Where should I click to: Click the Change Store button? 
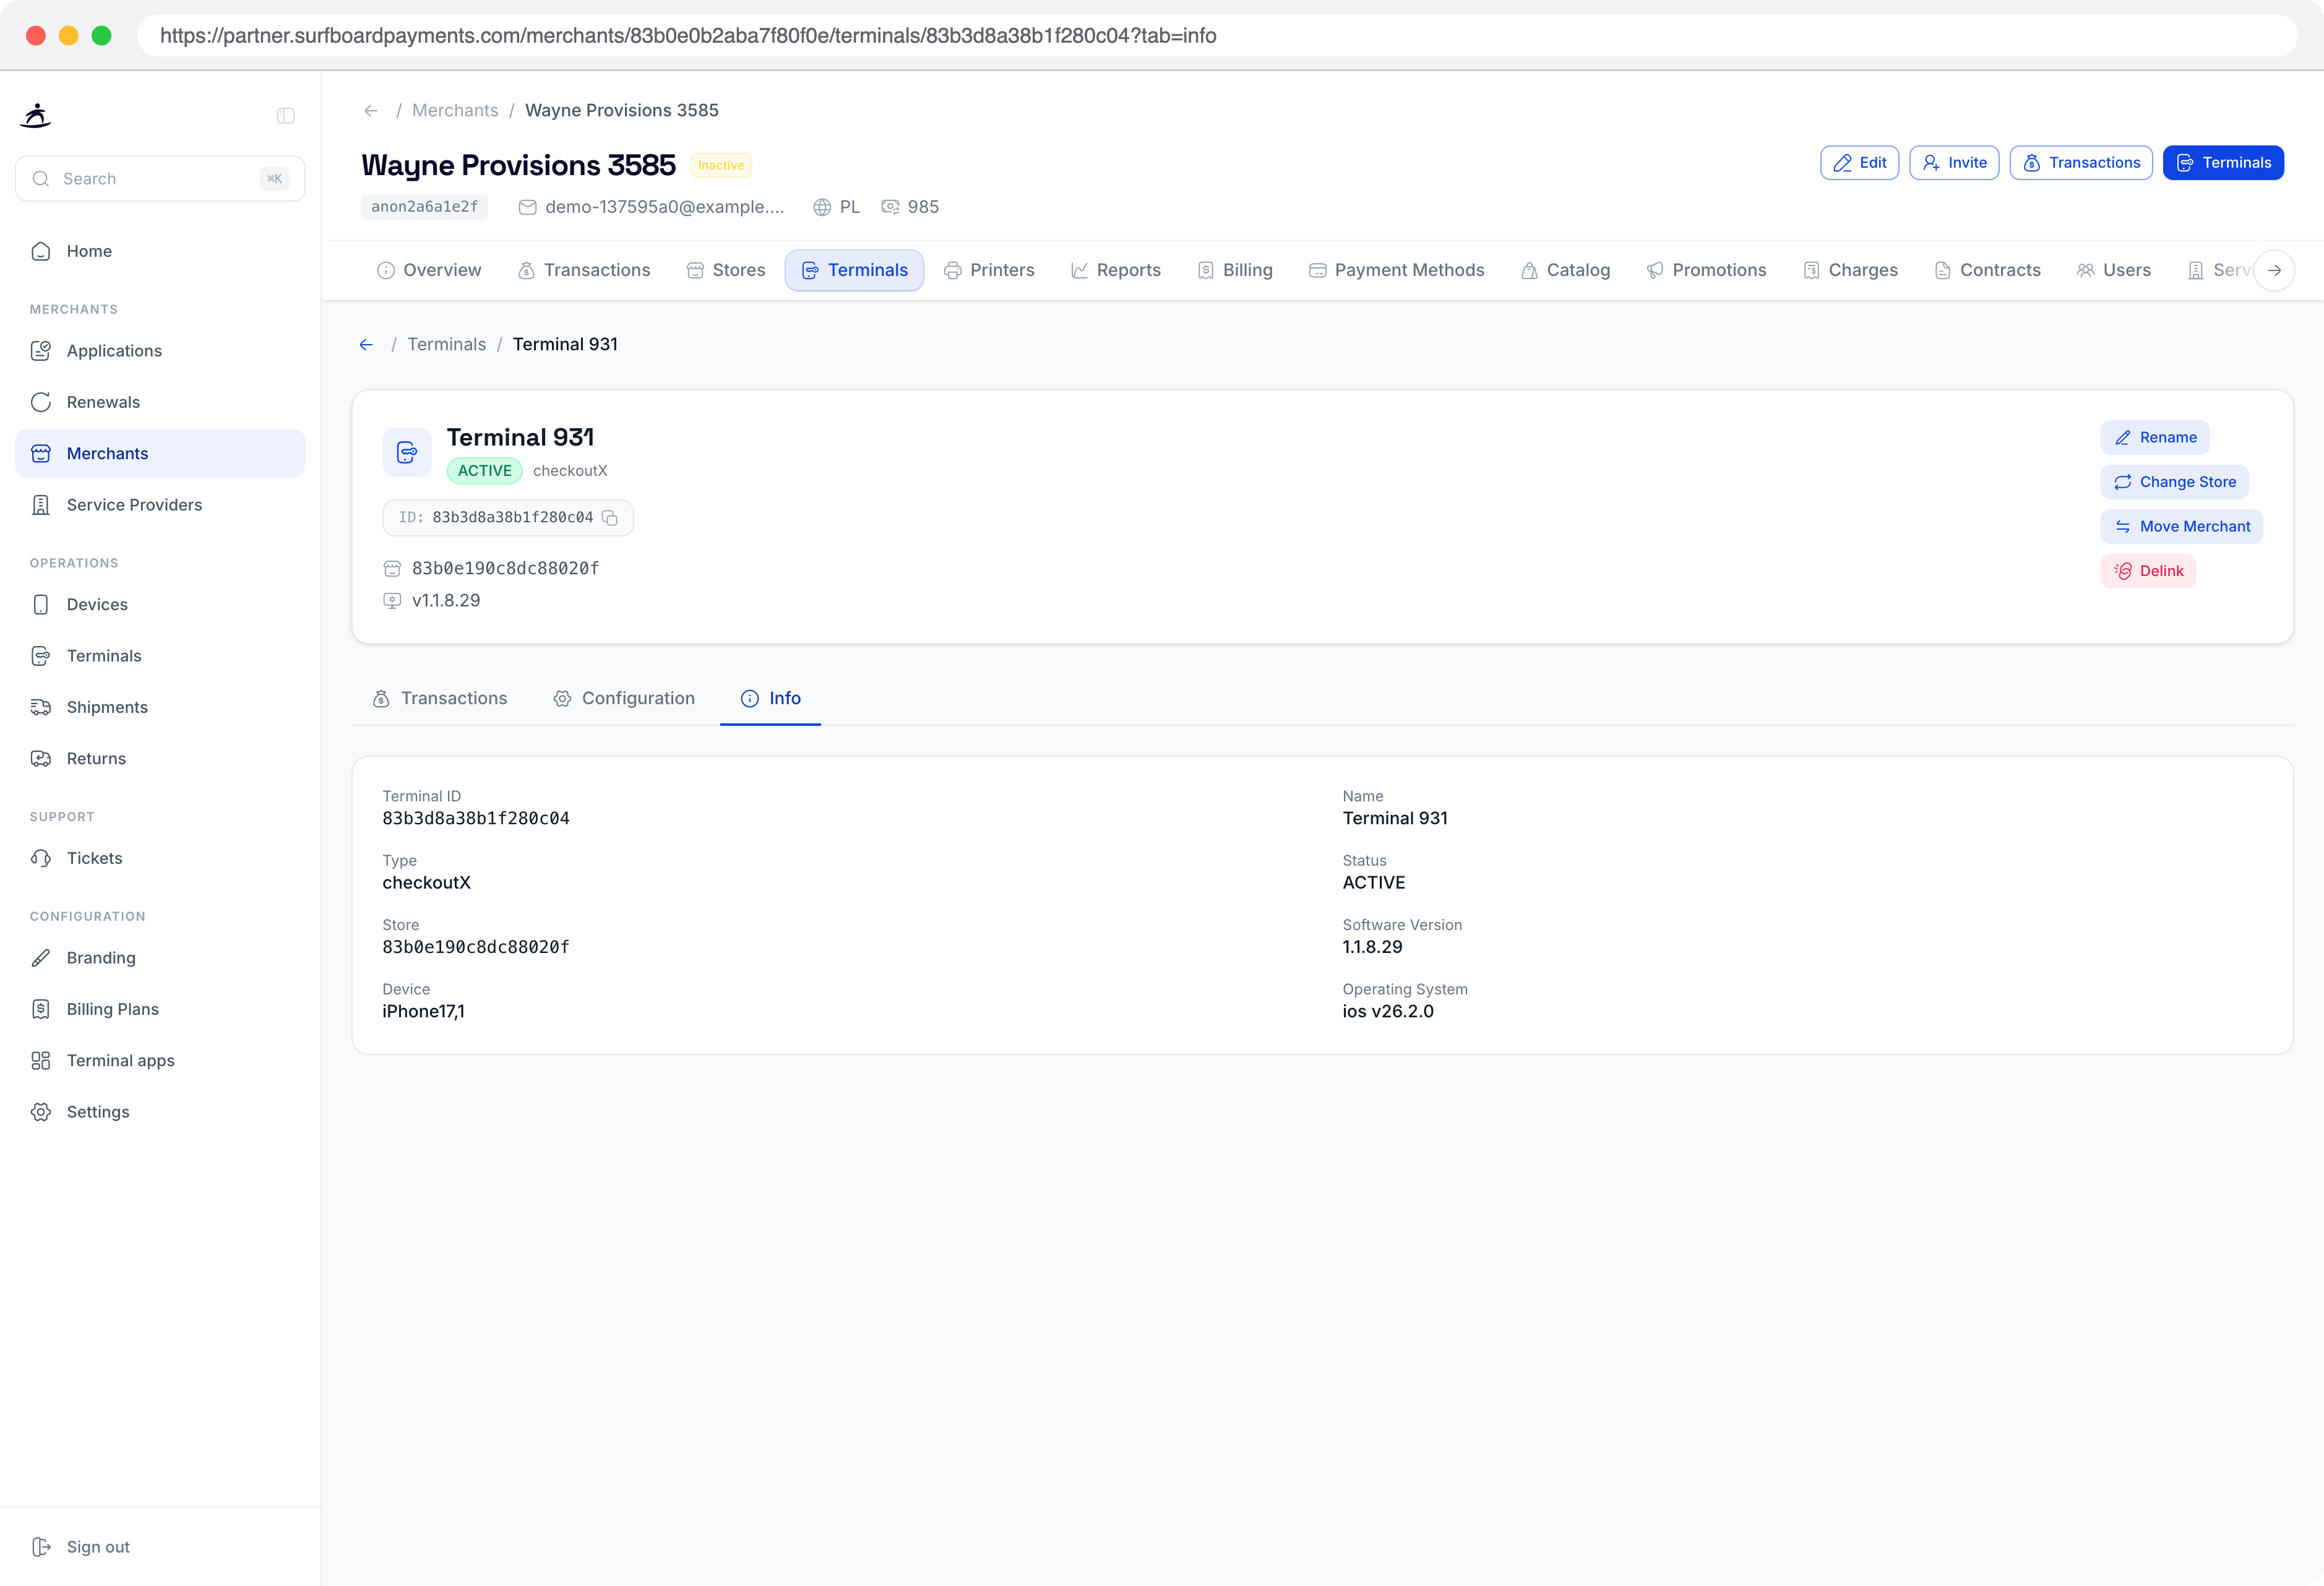point(2174,482)
